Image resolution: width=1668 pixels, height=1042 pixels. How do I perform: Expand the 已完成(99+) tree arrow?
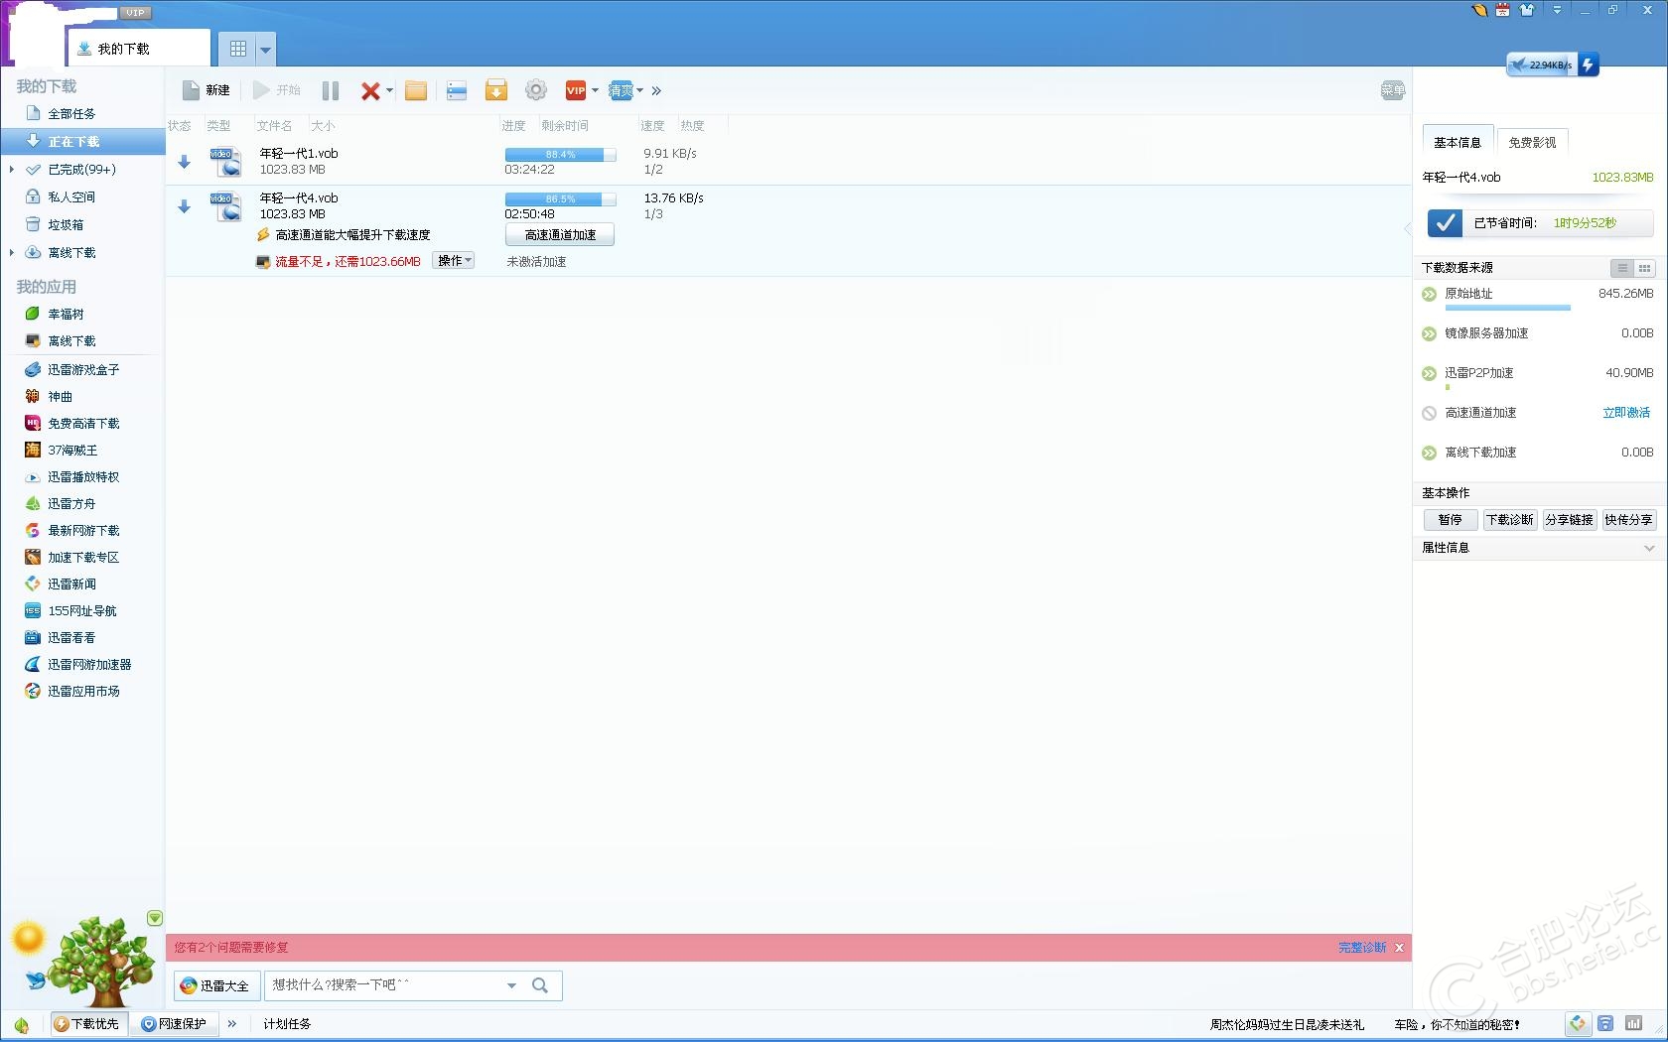tap(11, 170)
